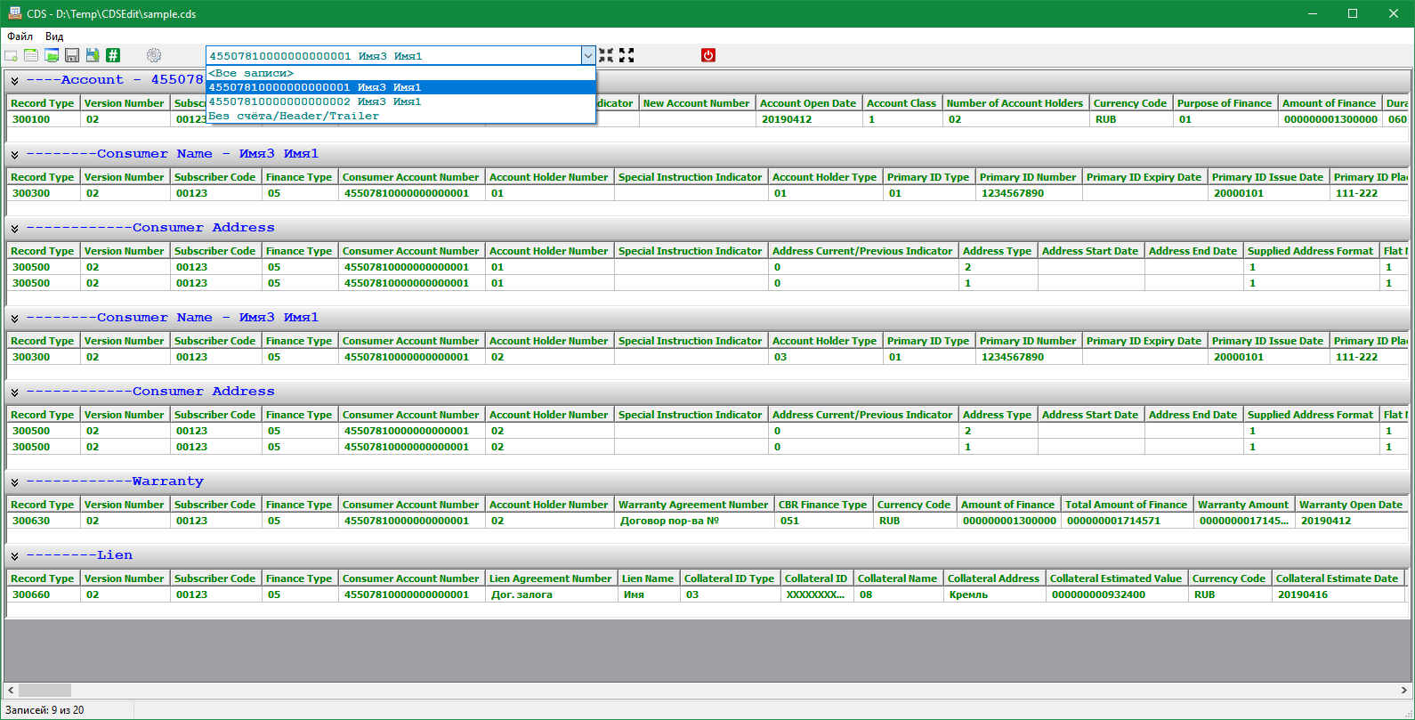Click the account selector dropdown arrow

587,55
